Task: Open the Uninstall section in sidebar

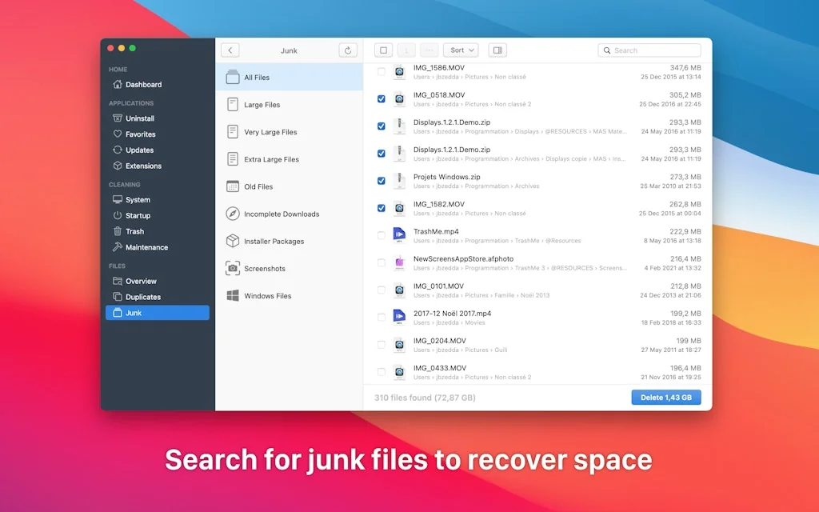Action: 139,118
